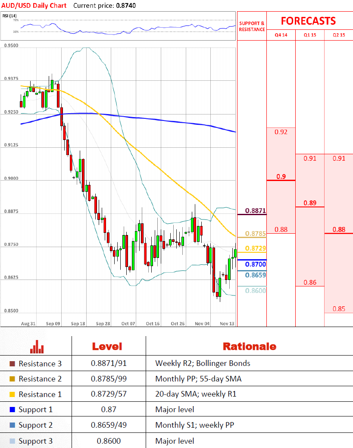Click the 0.86 forecast value in Q1 15
The image size is (353, 448).
tap(310, 282)
